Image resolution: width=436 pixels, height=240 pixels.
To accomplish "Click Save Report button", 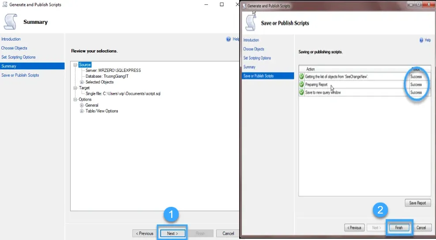I will pos(417,203).
